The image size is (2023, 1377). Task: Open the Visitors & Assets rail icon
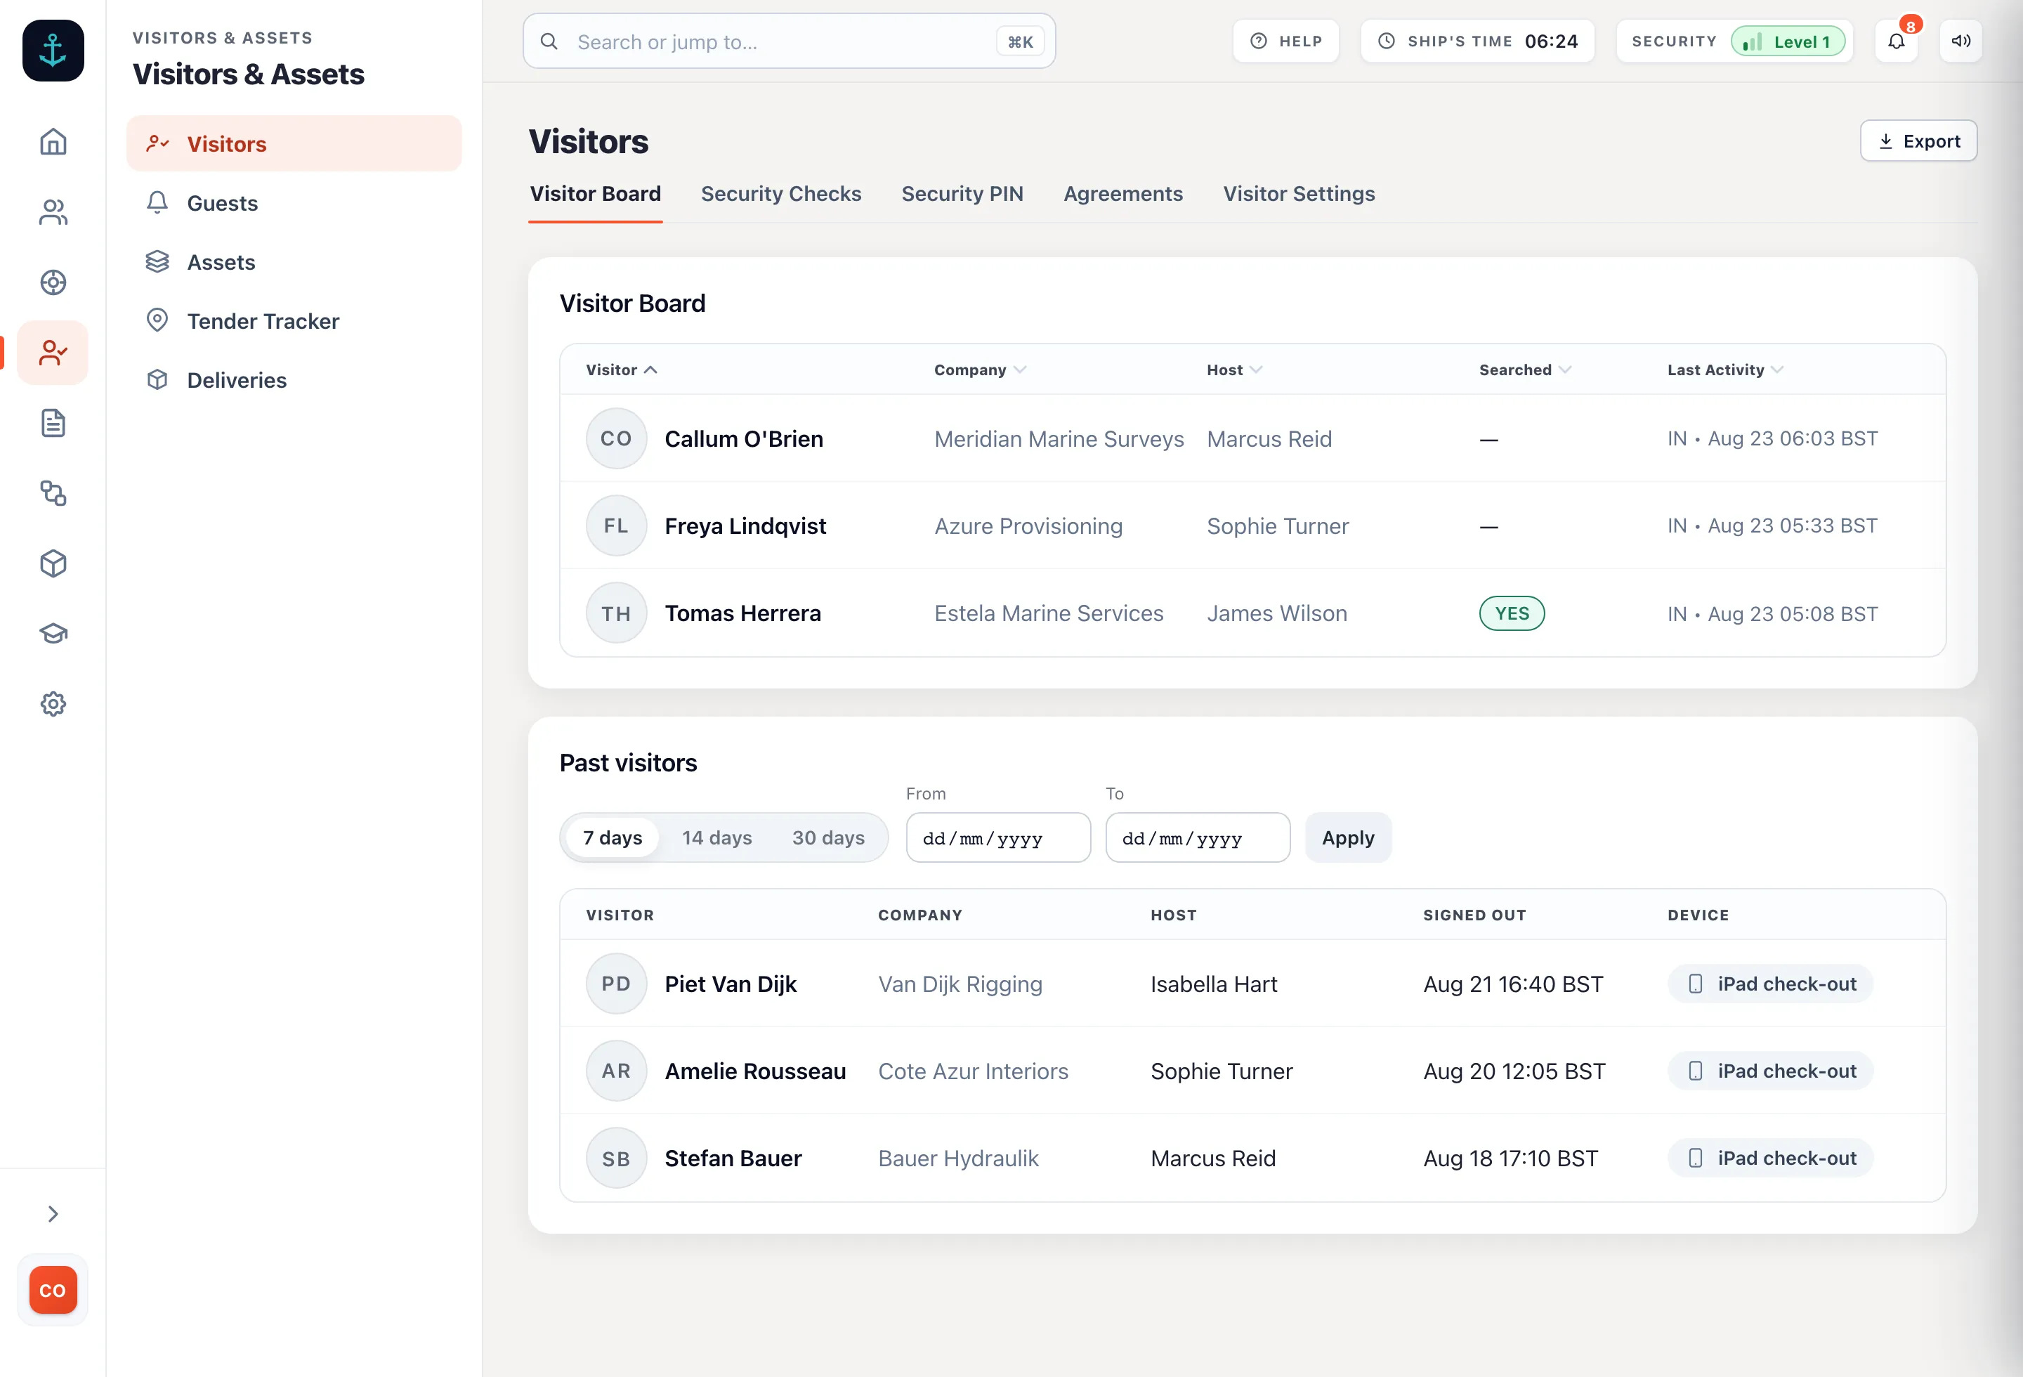point(53,353)
